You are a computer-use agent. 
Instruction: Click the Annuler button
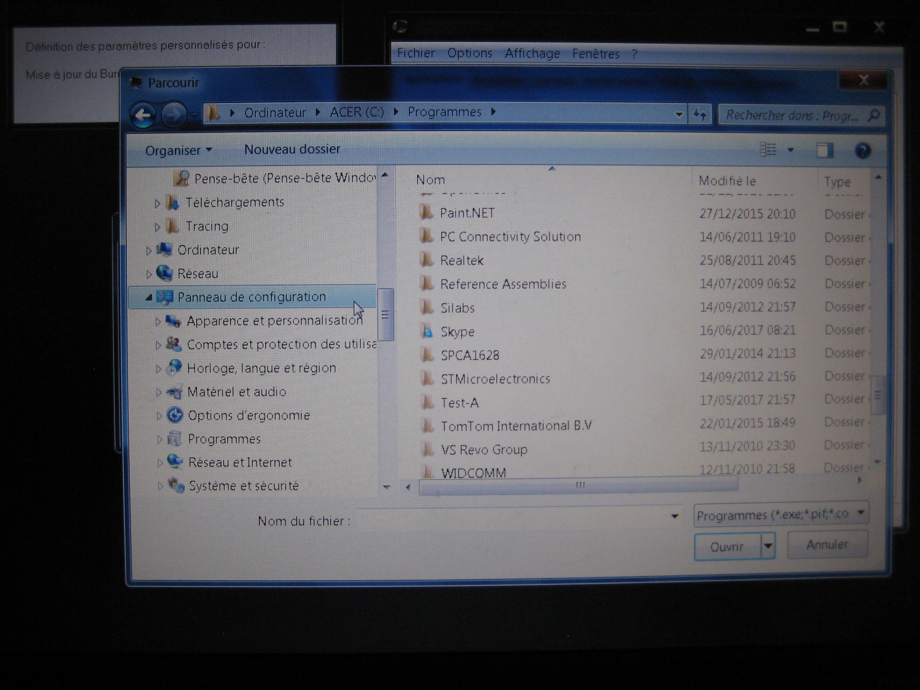pos(827,544)
